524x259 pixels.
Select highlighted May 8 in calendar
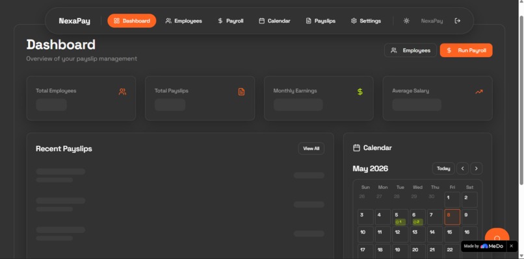[452, 217]
